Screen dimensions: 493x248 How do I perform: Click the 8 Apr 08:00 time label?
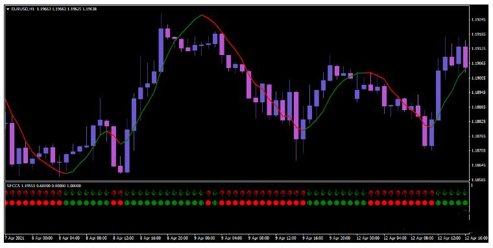click(x=96, y=238)
